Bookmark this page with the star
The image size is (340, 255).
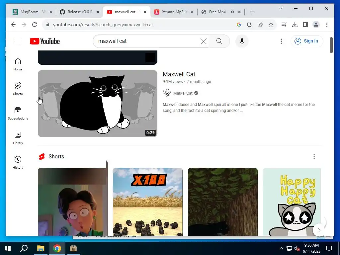coord(271,25)
